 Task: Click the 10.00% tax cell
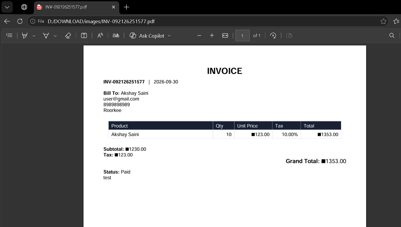point(286,134)
